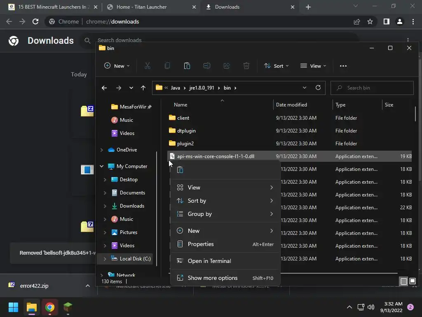Image resolution: width=422 pixels, height=317 pixels.
Task: Select Open in Terminal
Action: [x=225, y=261]
